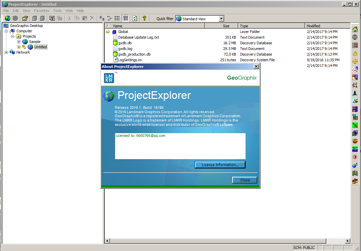The height and width of the screenshot is (251, 361).
Task: Click the red-line map sidebar icon
Action: [x=355, y=69]
